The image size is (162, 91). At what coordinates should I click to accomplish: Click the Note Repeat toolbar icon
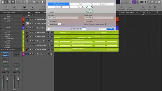24,7
